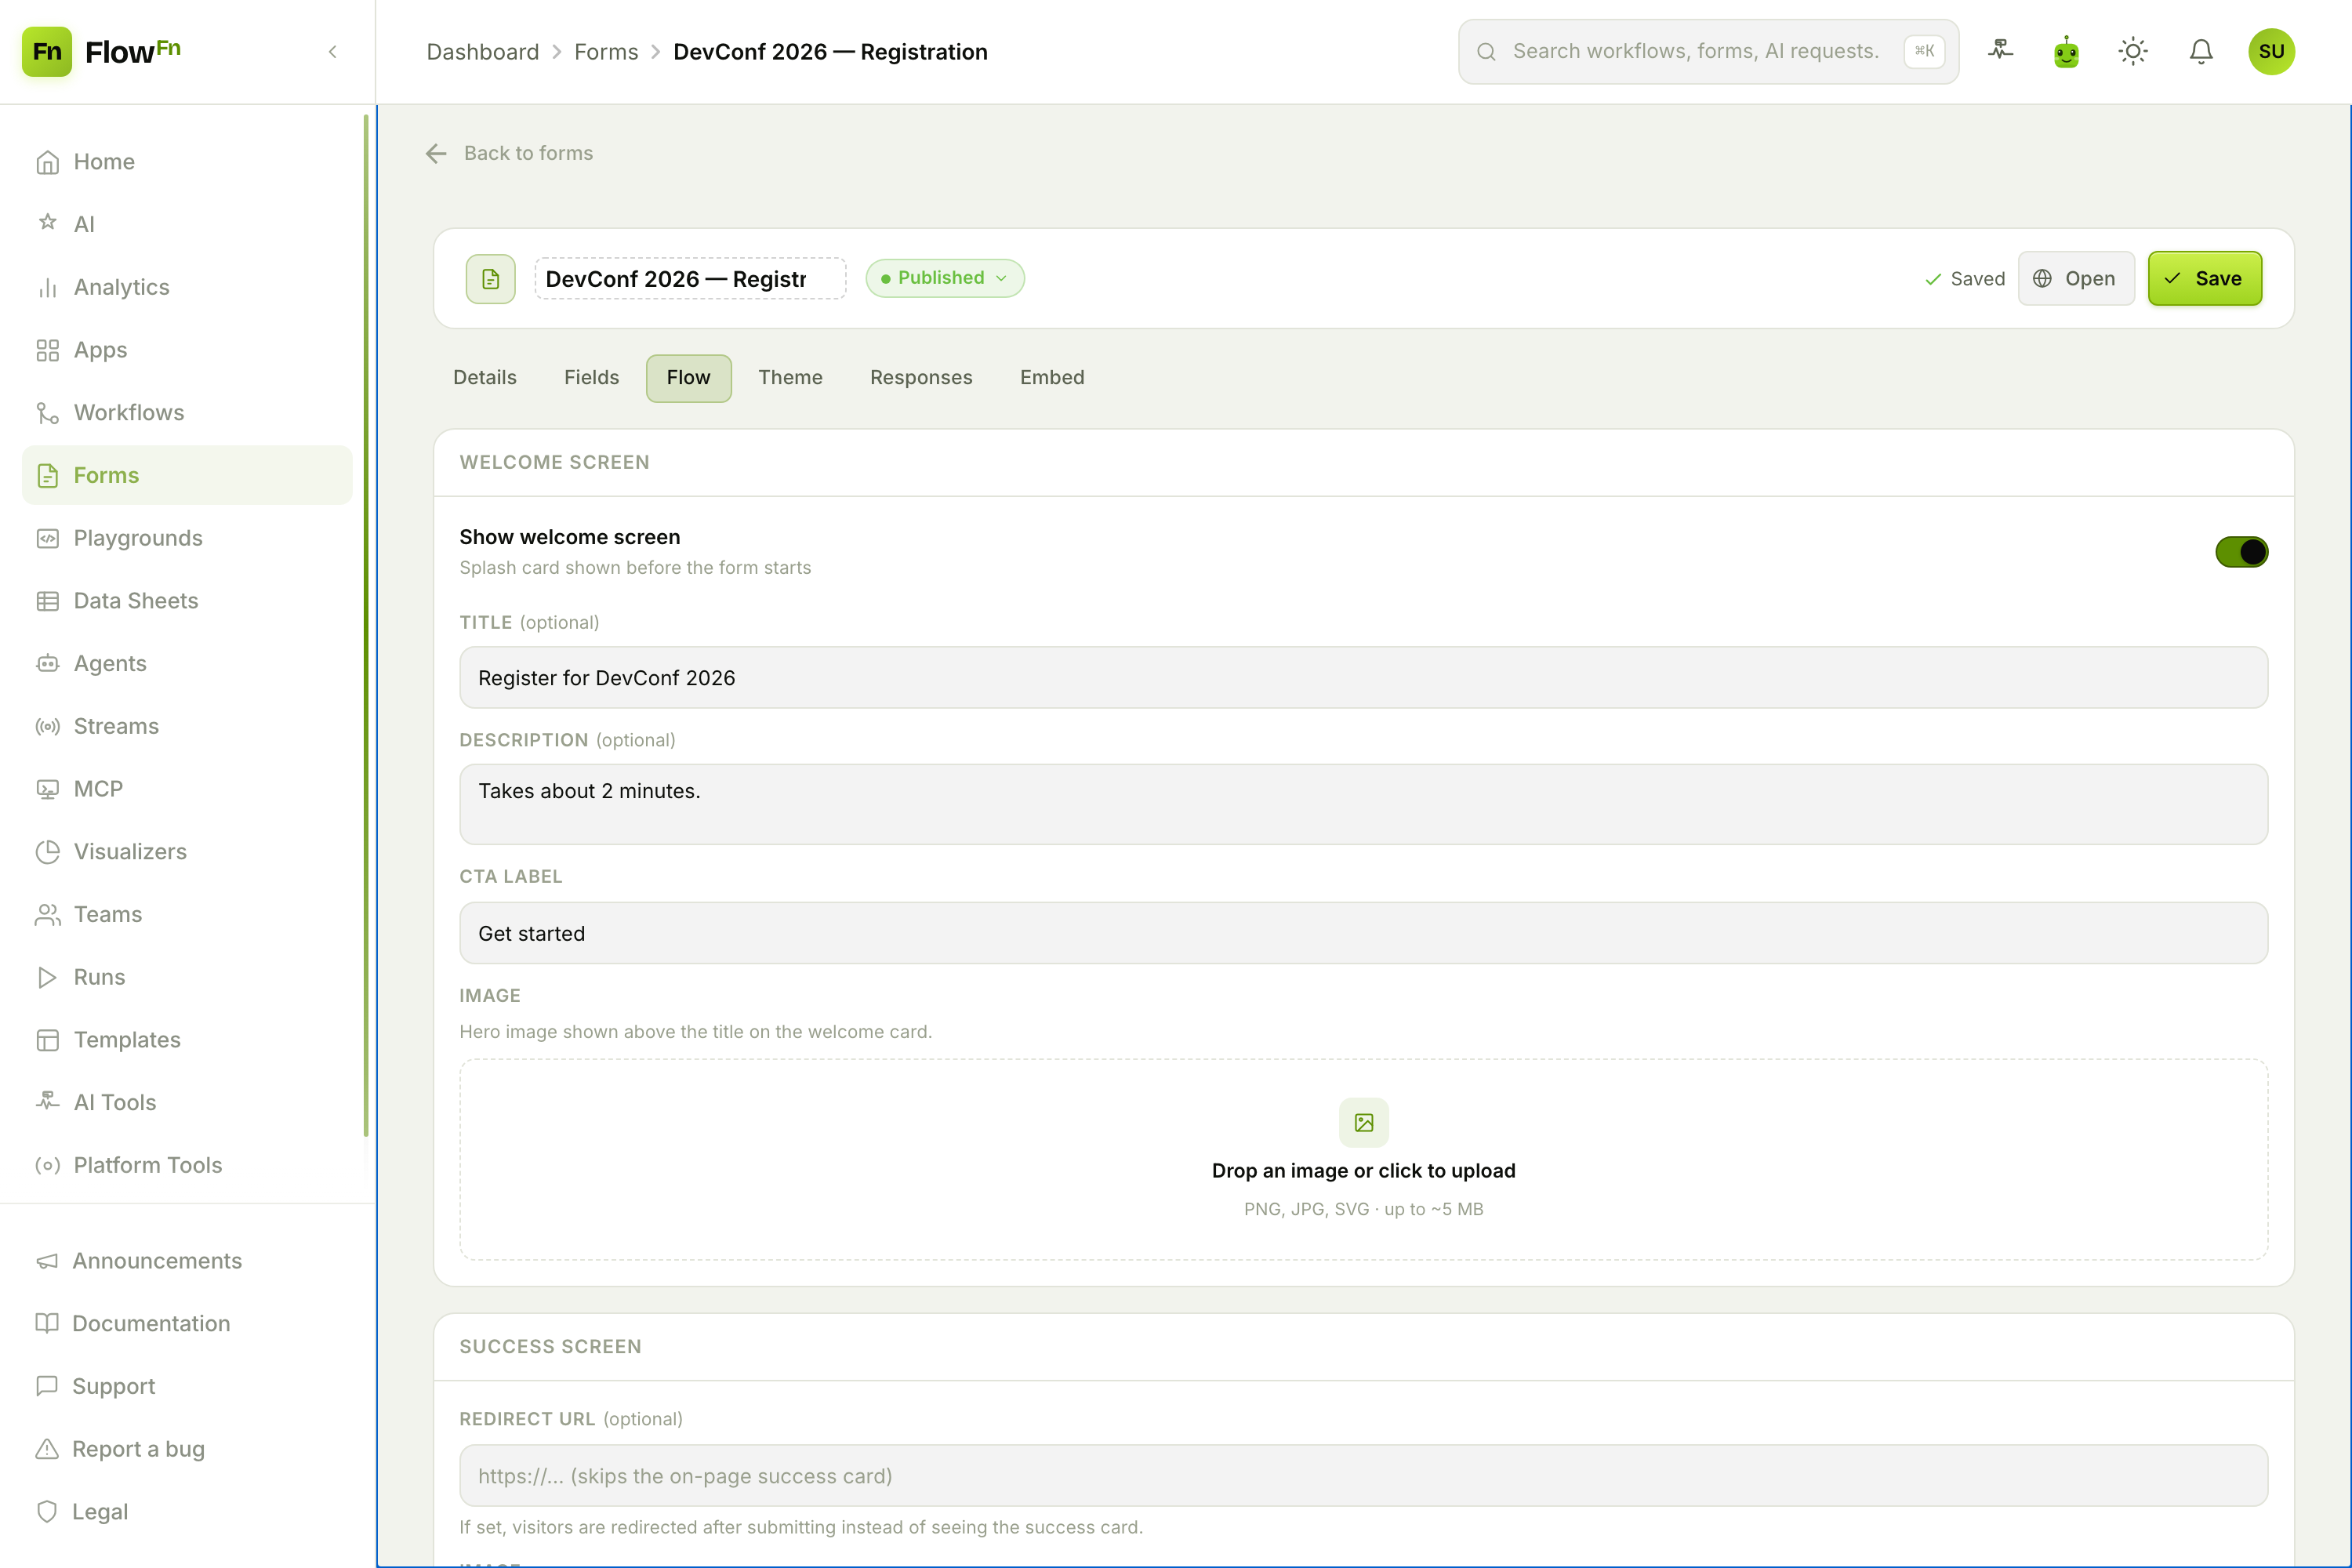Screen dimensions: 2352x1568
Task: Open the robot assistant icon
Action: point(2067,51)
